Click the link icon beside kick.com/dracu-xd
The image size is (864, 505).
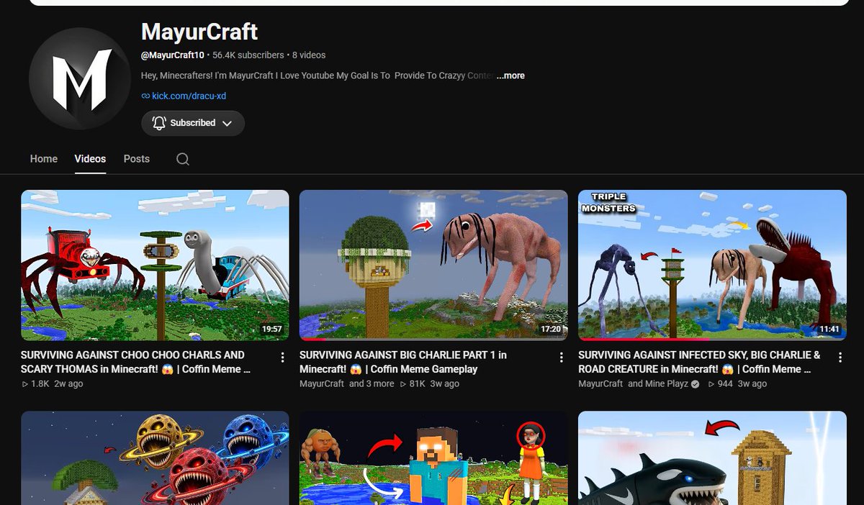point(145,96)
